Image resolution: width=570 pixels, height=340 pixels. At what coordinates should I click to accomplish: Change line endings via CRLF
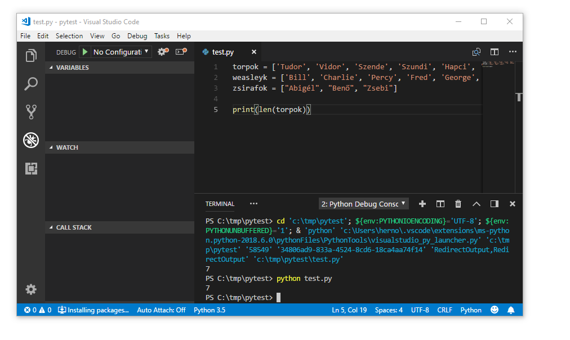444,310
